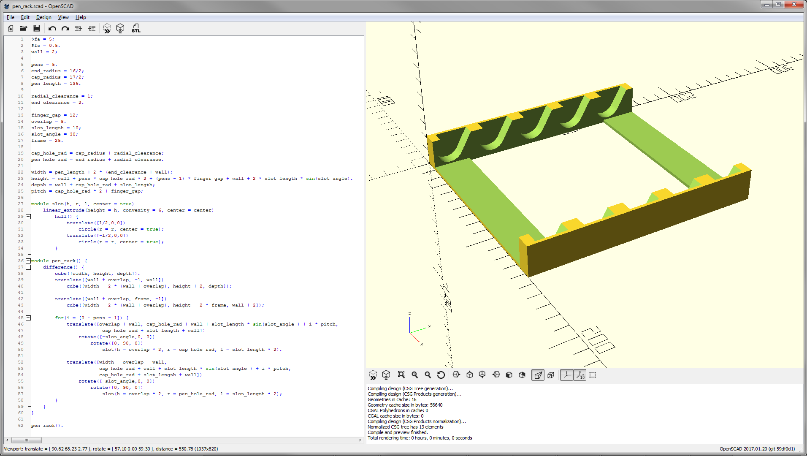Viewport: 807px width, 456px height.
Task: Export the design as STL
Action: coord(136,28)
